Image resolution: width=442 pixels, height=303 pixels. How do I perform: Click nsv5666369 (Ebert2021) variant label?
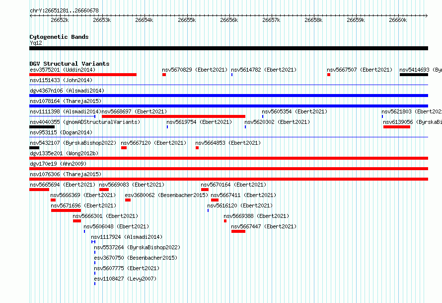point(83,195)
